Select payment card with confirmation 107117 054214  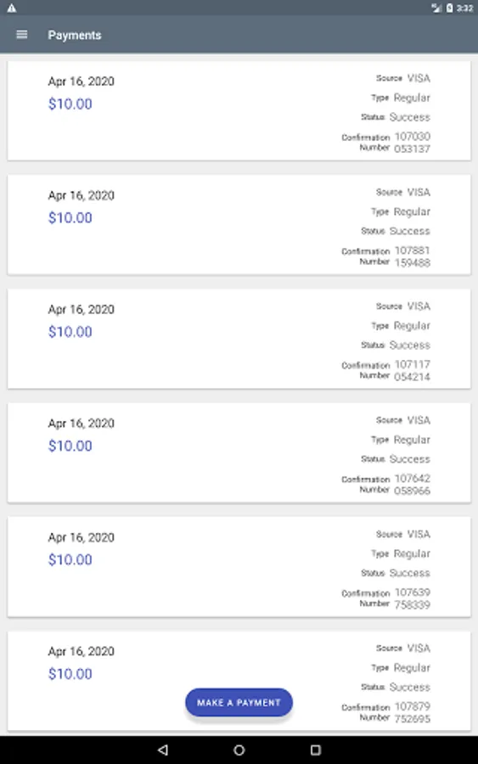point(239,339)
